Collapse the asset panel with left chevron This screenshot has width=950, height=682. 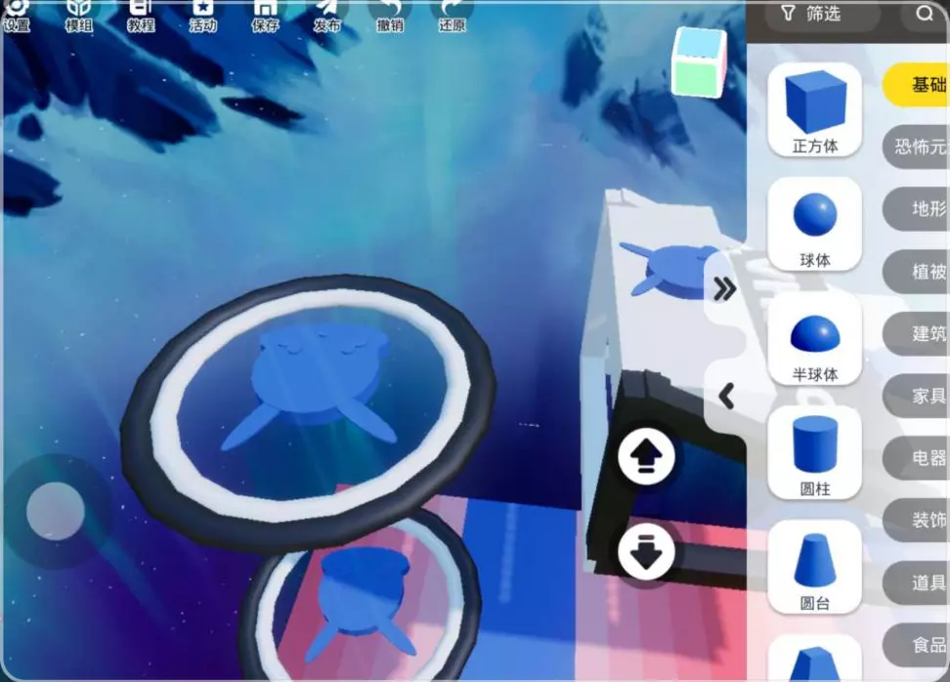coord(725,396)
